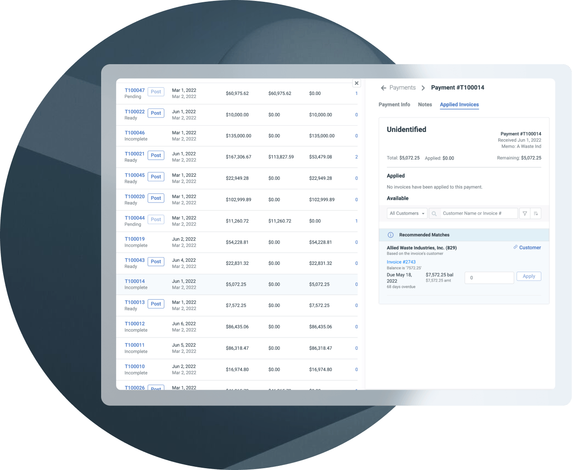This screenshot has height=470, width=572.
Task: Click the amount input field showing 0
Action: (x=489, y=277)
